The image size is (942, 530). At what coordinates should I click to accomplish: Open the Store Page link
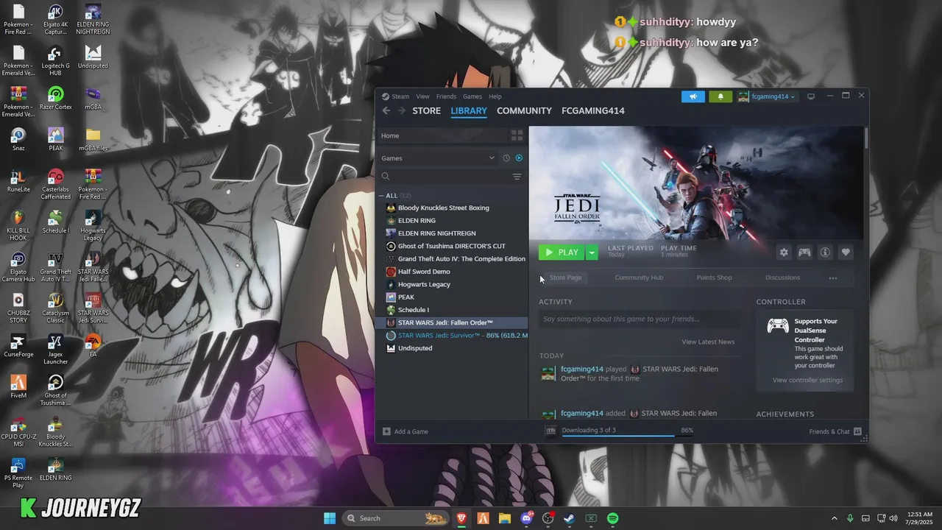point(565,278)
